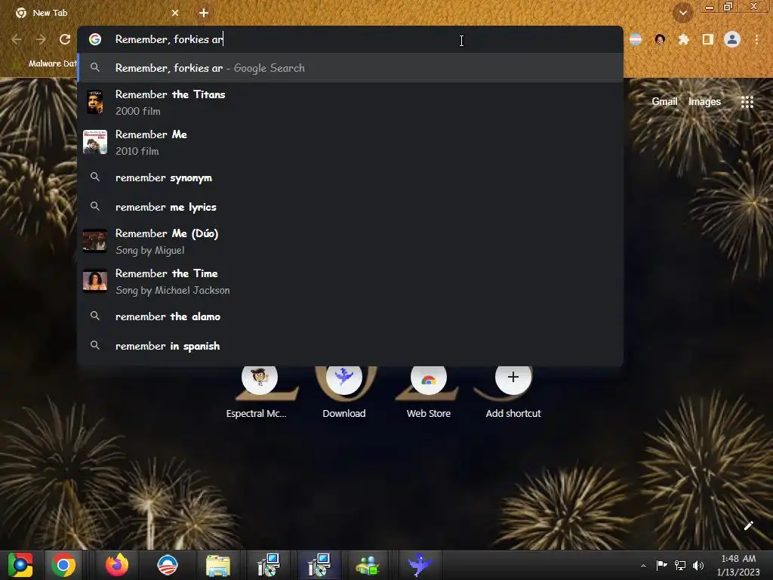Select 'Remember, forkies ar - Google Search' suggestion

pyautogui.click(x=350, y=68)
